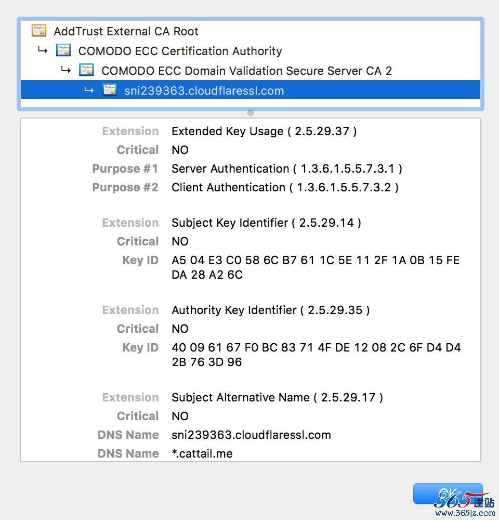Click the DNS Name label beside *.cattail.me
Viewport: 499px width, 520px height.
coord(128,453)
